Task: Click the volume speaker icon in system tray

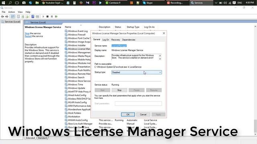Action: point(225,3)
